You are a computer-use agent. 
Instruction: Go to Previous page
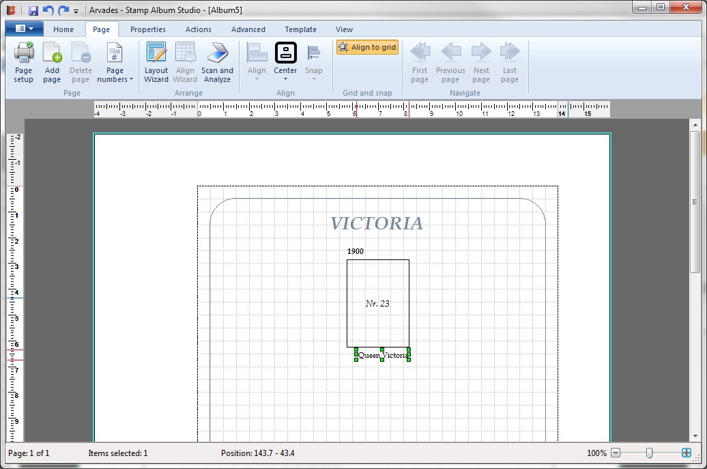[x=450, y=62]
